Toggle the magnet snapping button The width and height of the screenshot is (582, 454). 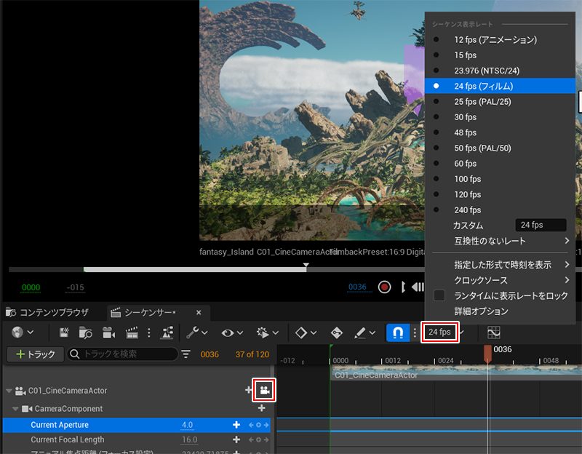point(398,332)
